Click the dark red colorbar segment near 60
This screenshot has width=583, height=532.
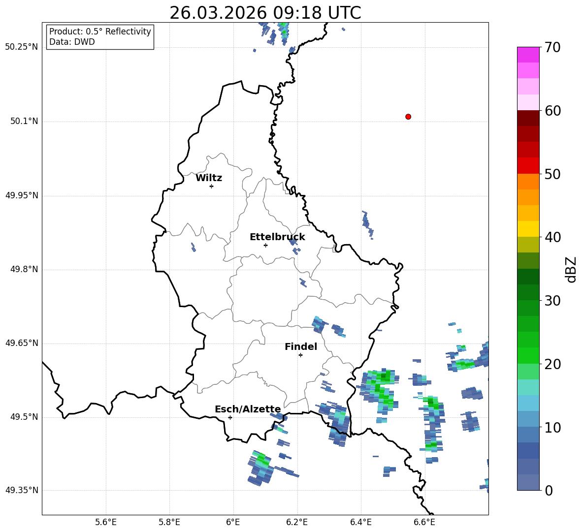[528, 118]
